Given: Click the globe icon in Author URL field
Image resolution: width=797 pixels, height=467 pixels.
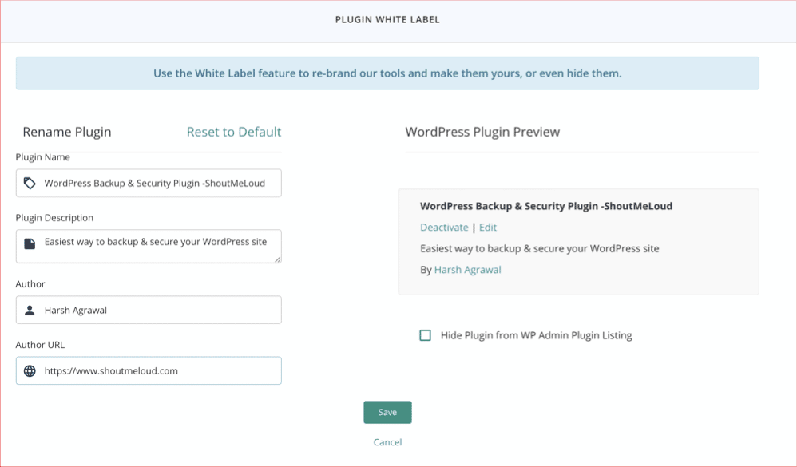Looking at the screenshot, I should (x=30, y=371).
